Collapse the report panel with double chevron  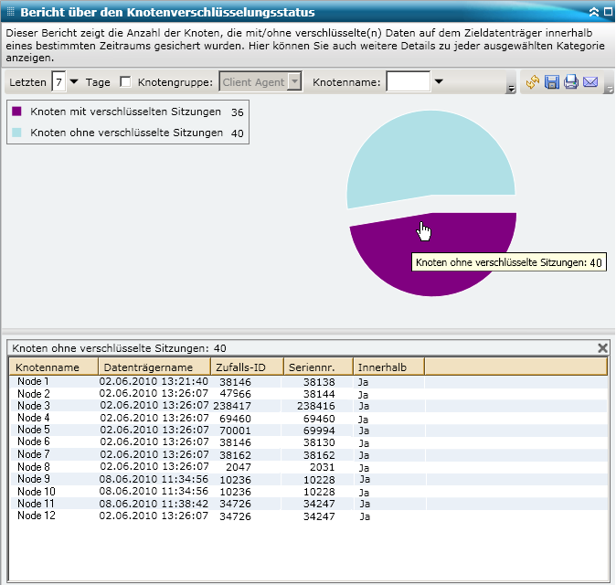(x=593, y=13)
